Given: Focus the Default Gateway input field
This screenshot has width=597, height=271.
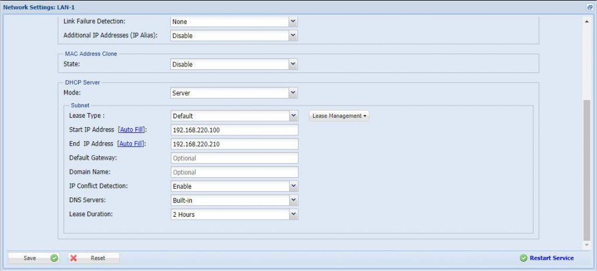Looking at the screenshot, I should 234,158.
